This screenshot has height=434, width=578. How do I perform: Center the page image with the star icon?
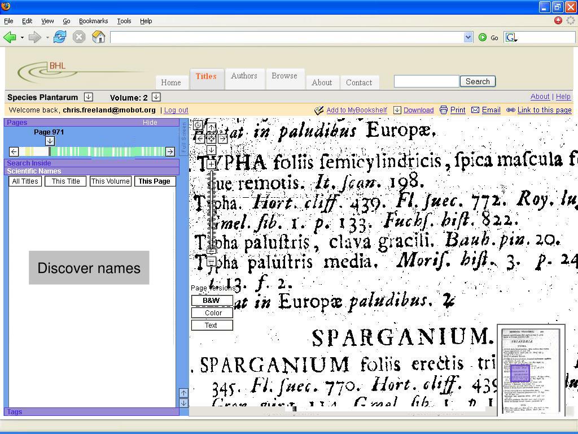coord(211,139)
